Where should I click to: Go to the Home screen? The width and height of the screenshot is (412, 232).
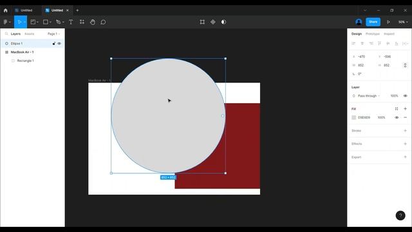click(x=6, y=10)
